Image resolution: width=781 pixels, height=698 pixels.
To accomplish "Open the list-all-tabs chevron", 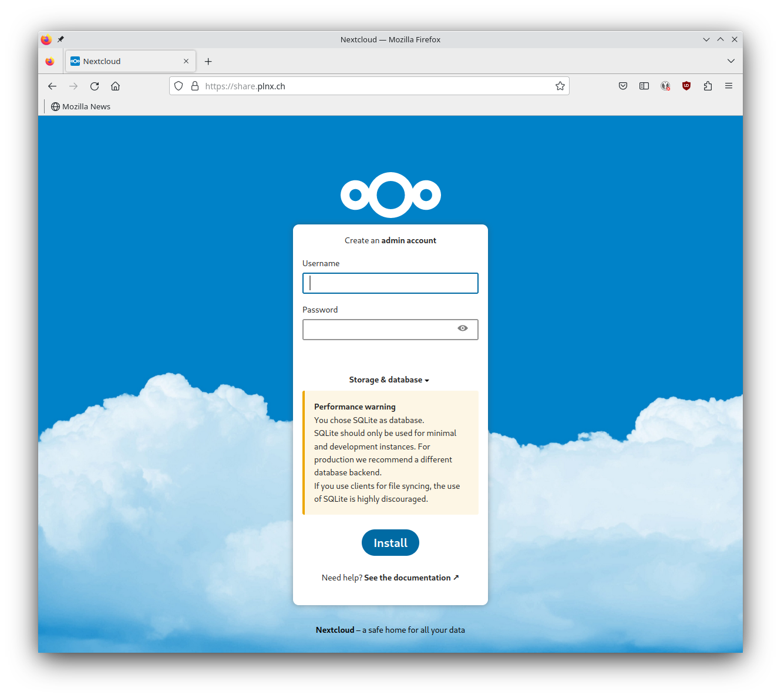I will point(731,61).
